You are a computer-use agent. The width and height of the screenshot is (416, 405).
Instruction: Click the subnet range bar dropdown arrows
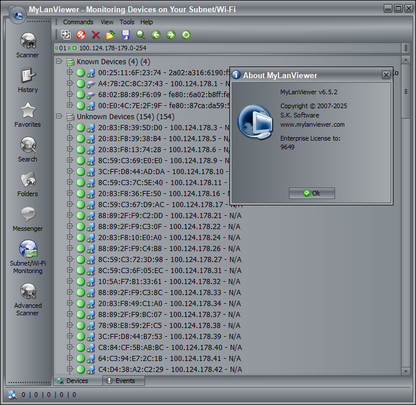tap(406, 48)
